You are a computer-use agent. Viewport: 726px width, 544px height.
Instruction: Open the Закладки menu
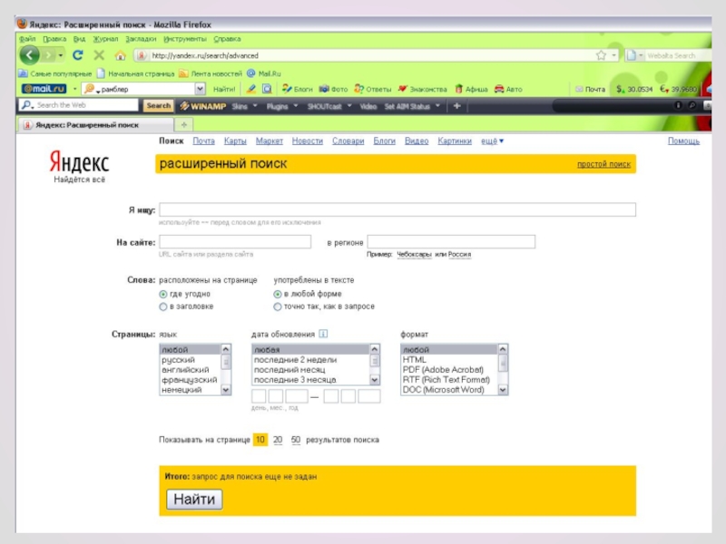pyautogui.click(x=141, y=39)
